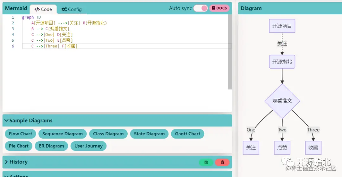
Task: Load the State Diagram sample
Action: pos(149,134)
